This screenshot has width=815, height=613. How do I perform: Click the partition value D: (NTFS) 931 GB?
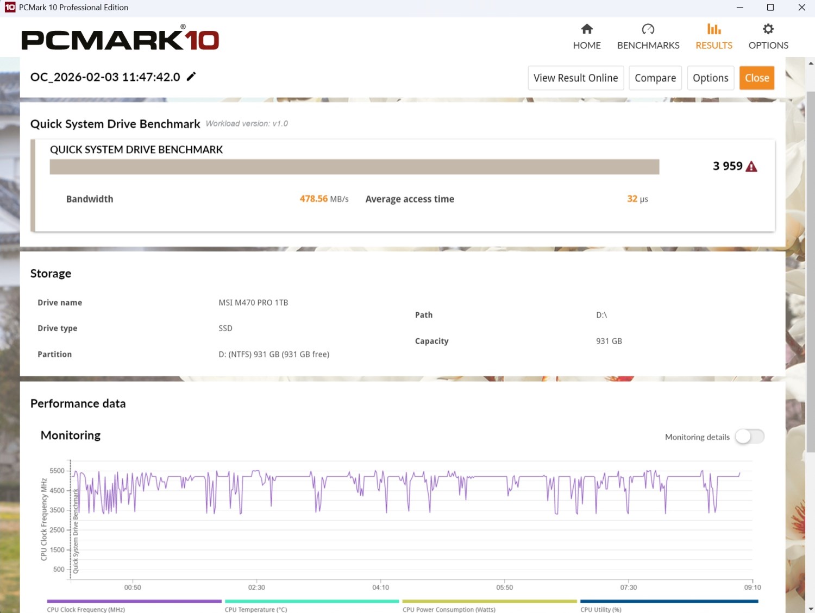click(x=274, y=355)
